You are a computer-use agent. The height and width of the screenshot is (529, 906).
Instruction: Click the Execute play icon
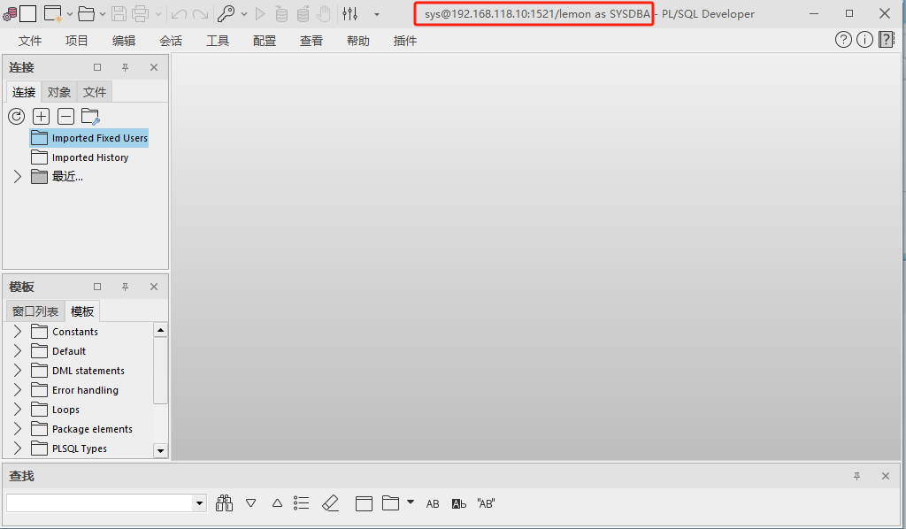point(260,13)
